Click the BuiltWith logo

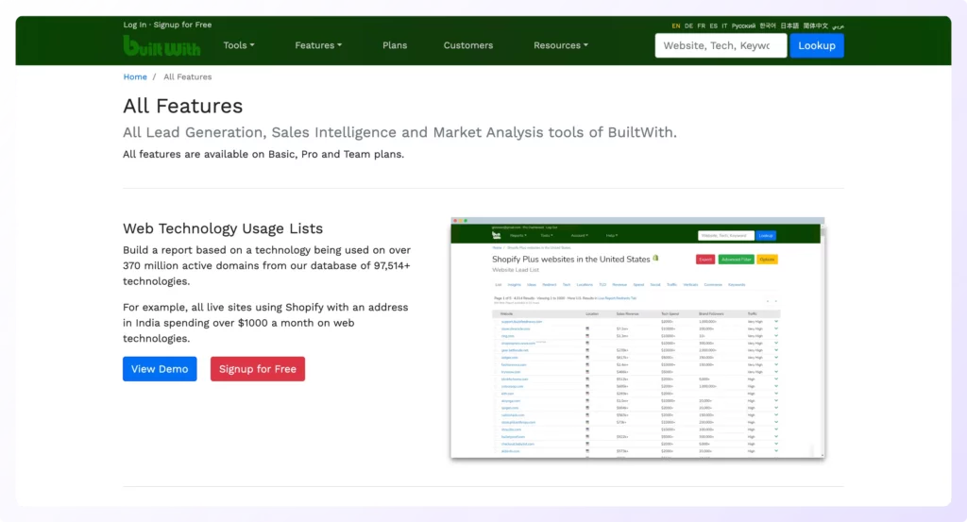pyautogui.click(x=161, y=45)
